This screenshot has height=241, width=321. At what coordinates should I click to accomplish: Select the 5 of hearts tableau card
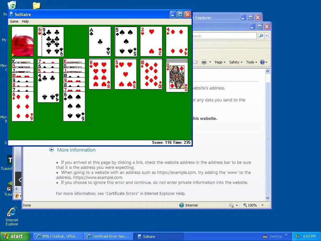tap(126, 74)
